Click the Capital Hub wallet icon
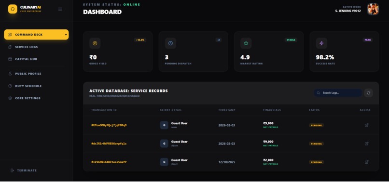 (10, 59)
